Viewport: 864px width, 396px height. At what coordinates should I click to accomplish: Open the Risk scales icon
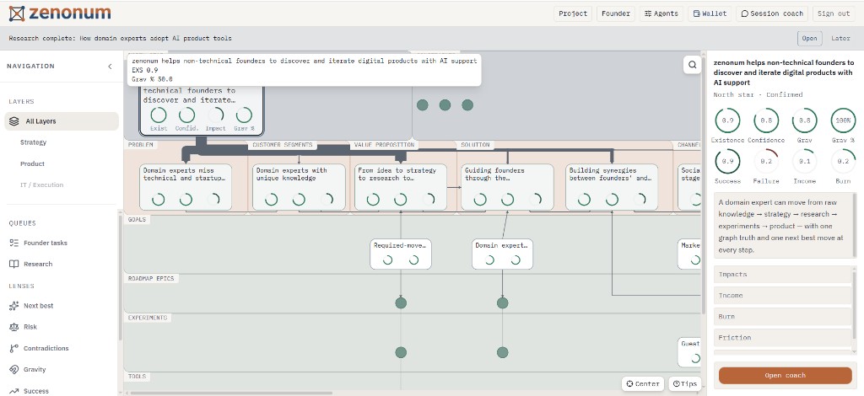pos(14,327)
